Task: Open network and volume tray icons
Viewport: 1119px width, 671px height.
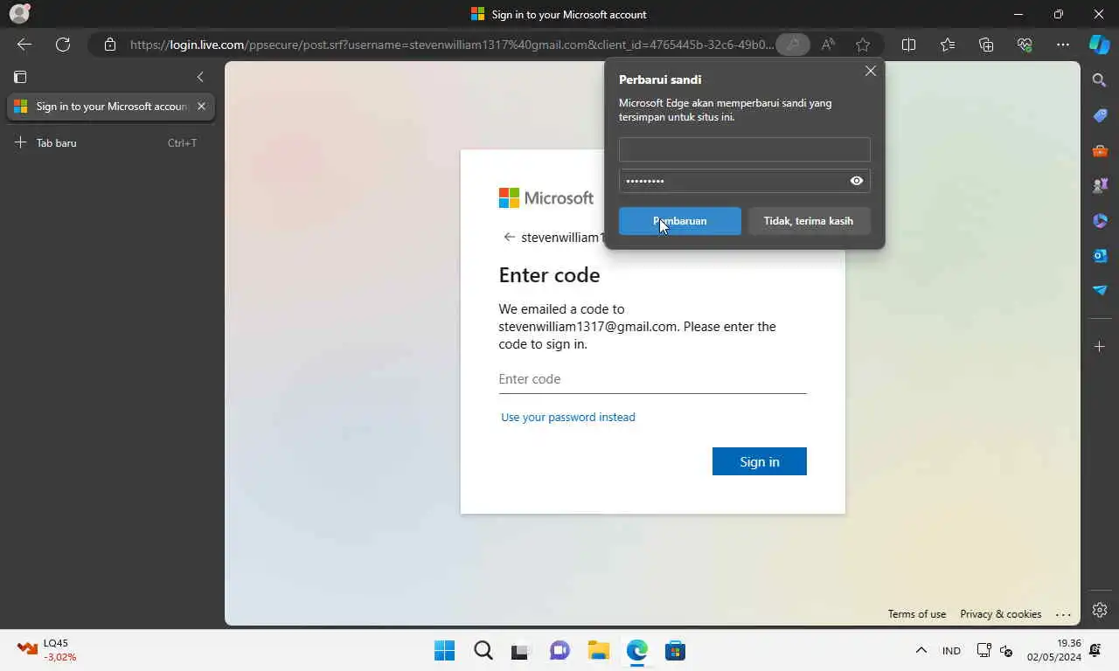Action: (x=995, y=650)
